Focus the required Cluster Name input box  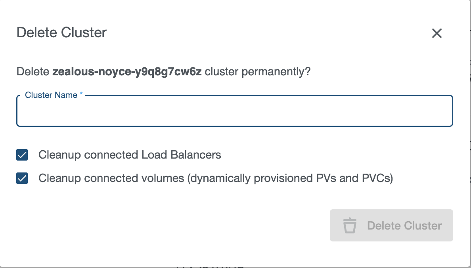click(234, 112)
